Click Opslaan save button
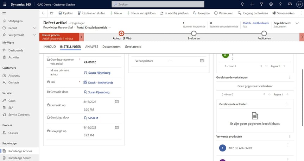 point(66,13)
